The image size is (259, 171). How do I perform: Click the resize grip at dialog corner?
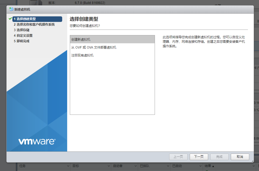tap(252, 161)
